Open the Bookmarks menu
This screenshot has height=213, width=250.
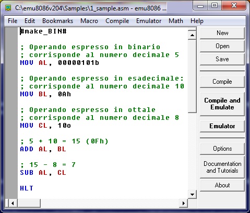coord(57,21)
